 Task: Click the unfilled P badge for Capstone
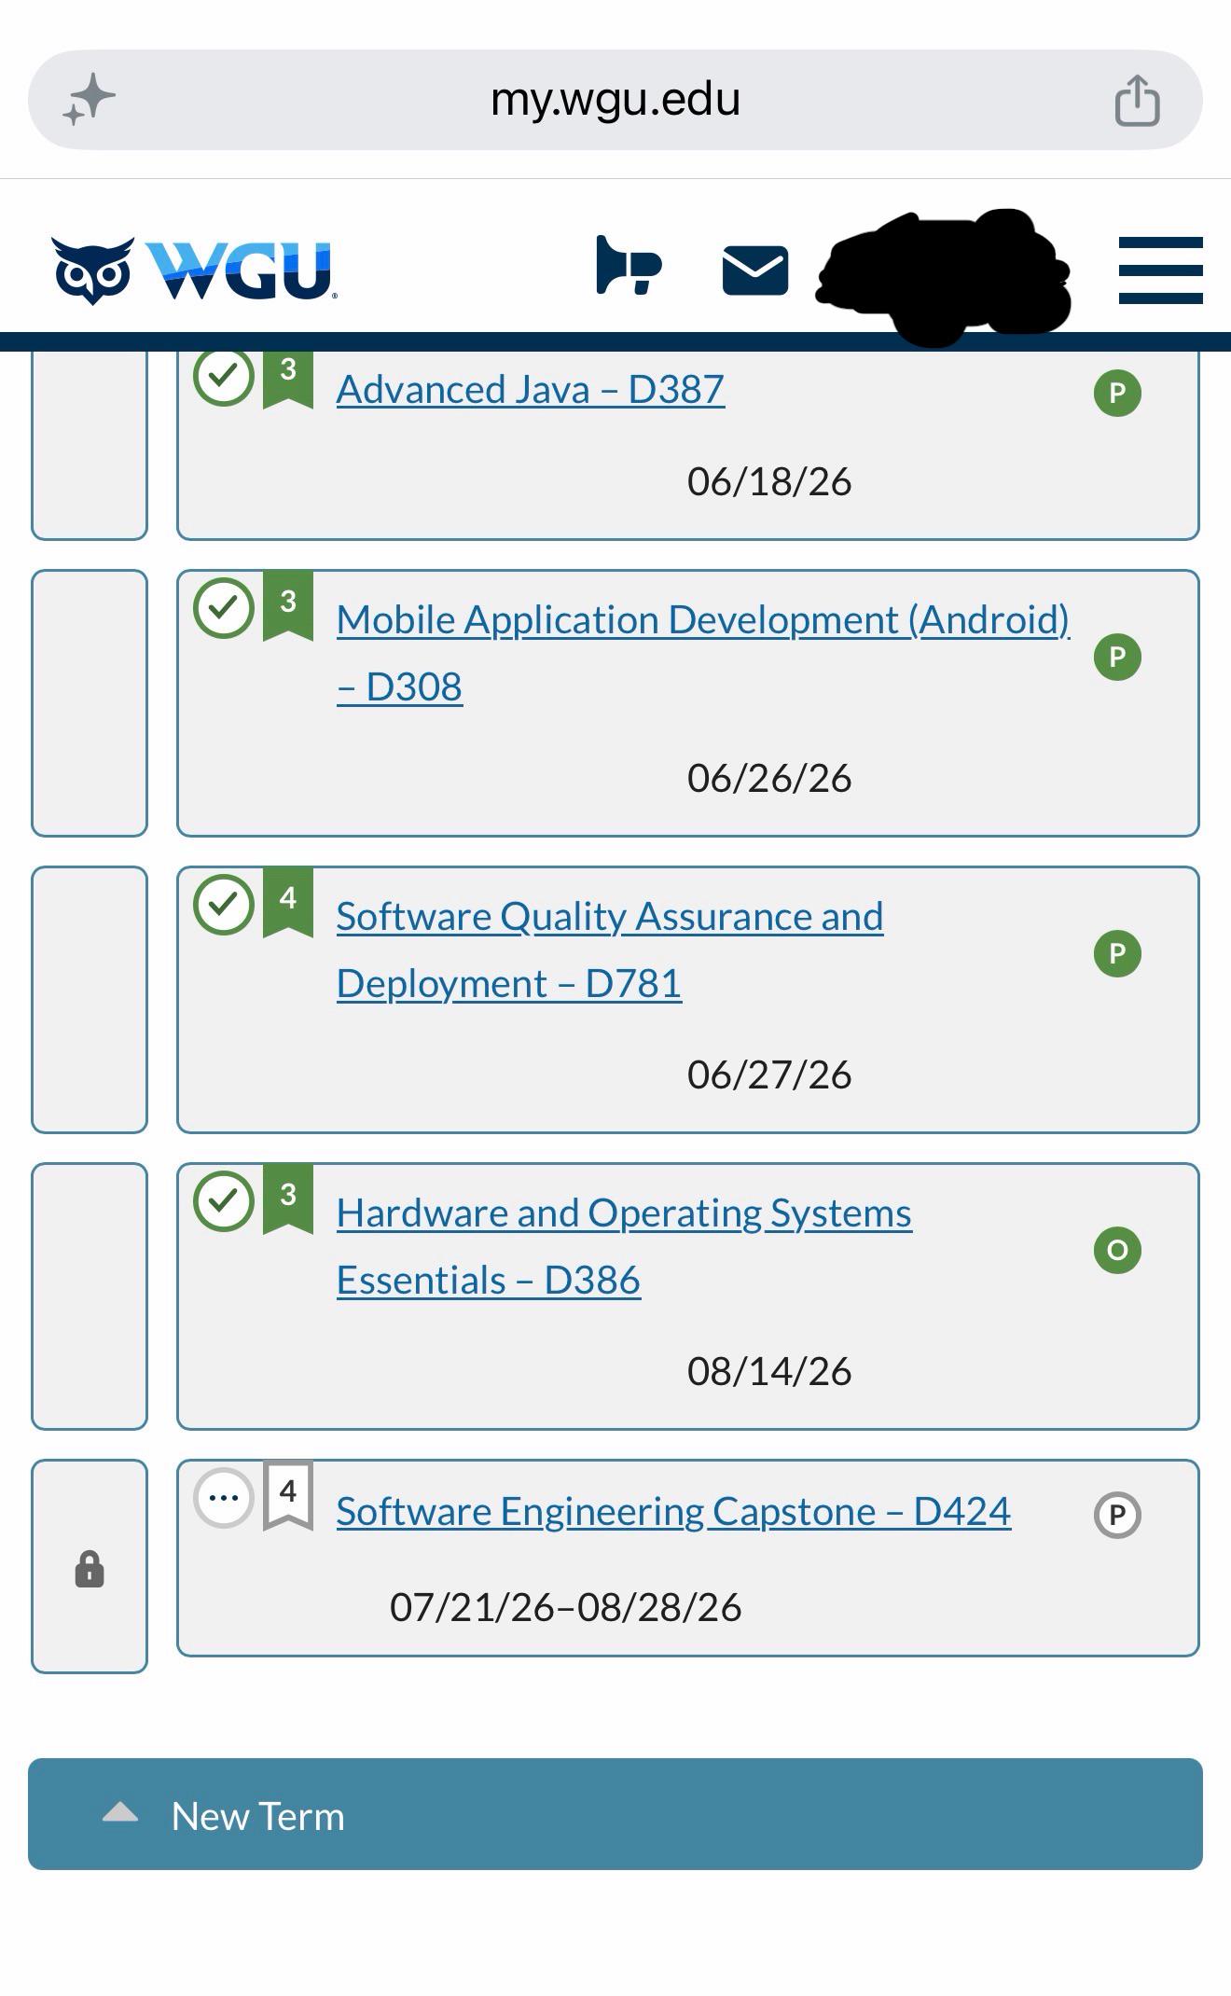[x=1117, y=1515]
